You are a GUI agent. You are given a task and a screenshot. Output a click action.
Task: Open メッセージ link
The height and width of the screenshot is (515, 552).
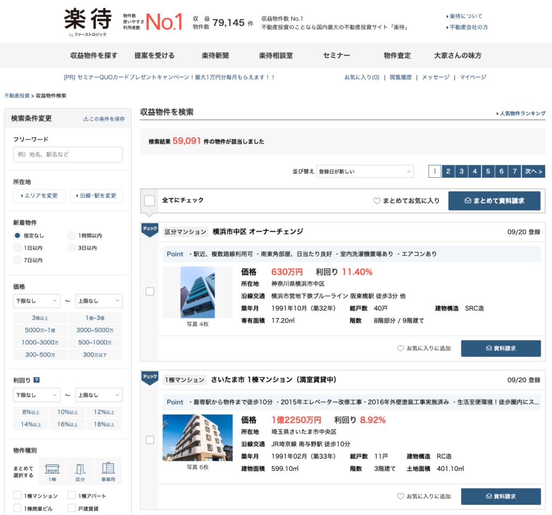tap(436, 77)
